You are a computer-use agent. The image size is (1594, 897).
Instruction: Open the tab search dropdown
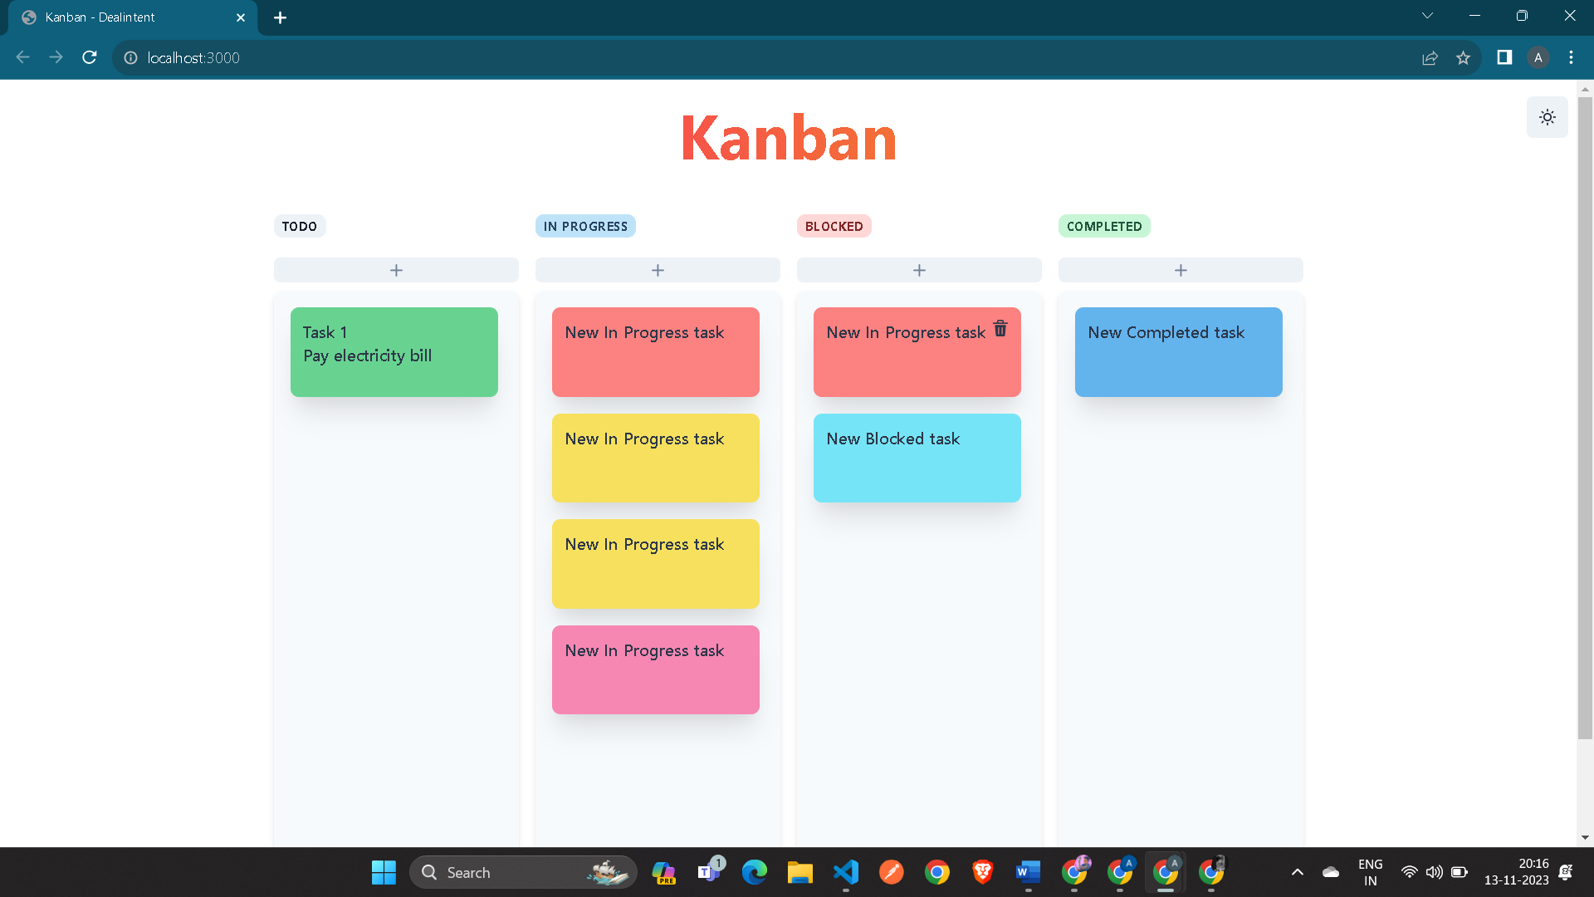(1427, 16)
